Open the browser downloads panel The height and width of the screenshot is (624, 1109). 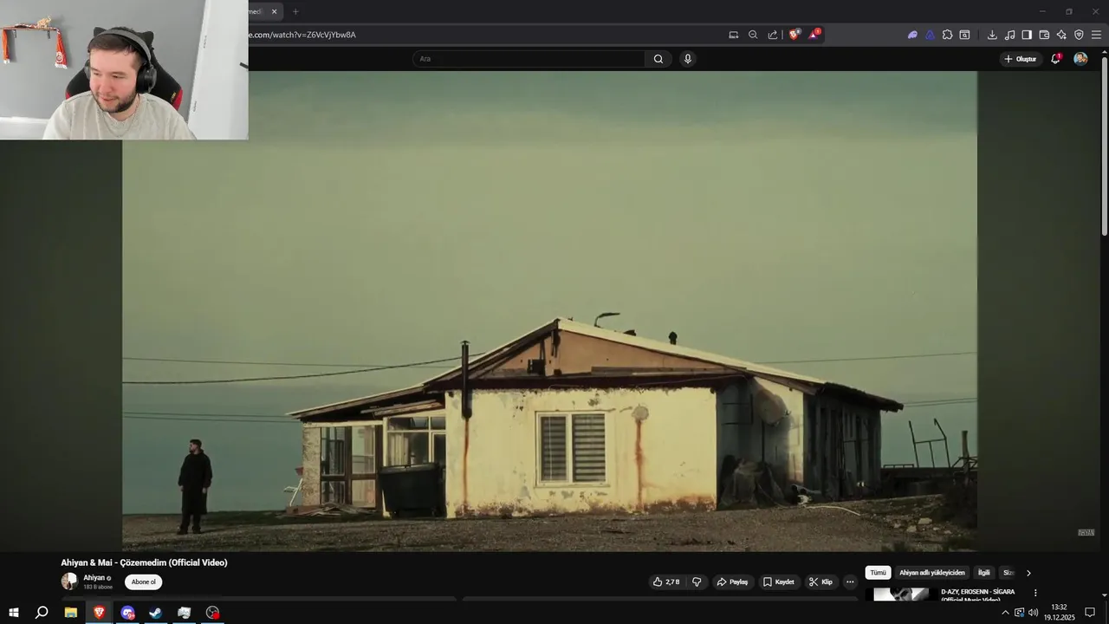point(992,35)
